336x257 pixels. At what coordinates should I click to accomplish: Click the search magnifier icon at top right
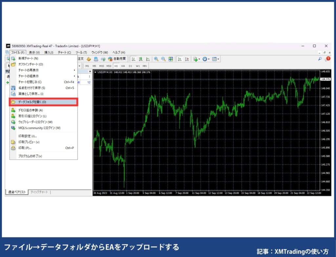(320, 59)
